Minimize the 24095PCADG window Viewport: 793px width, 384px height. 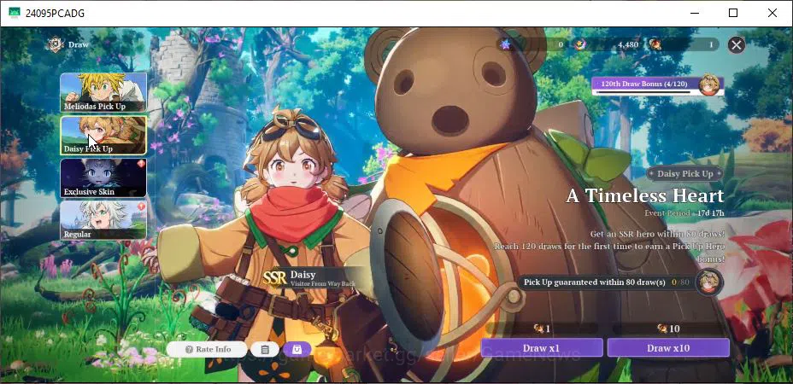(x=694, y=13)
